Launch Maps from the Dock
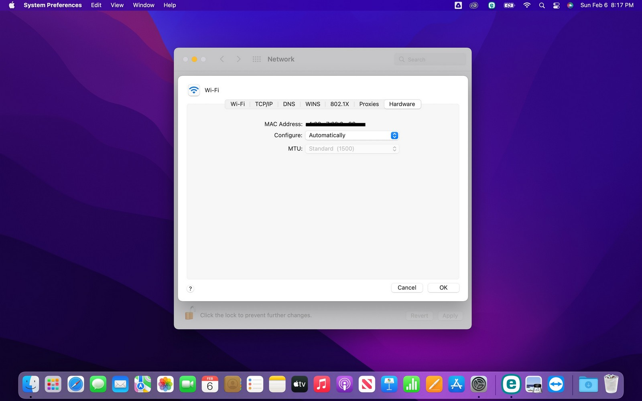 [143, 384]
